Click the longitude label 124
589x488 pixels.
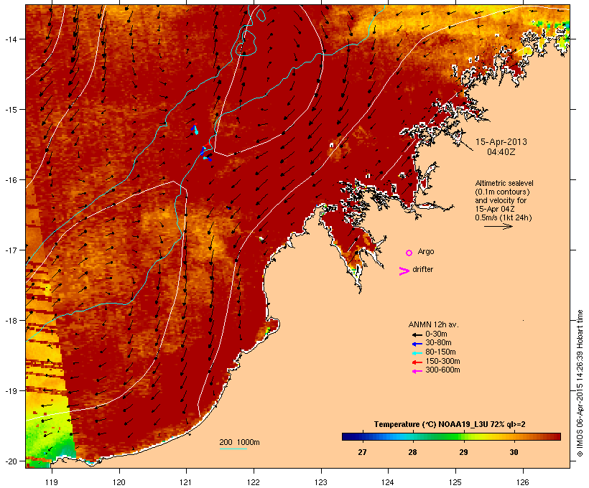pyautogui.click(x=388, y=482)
